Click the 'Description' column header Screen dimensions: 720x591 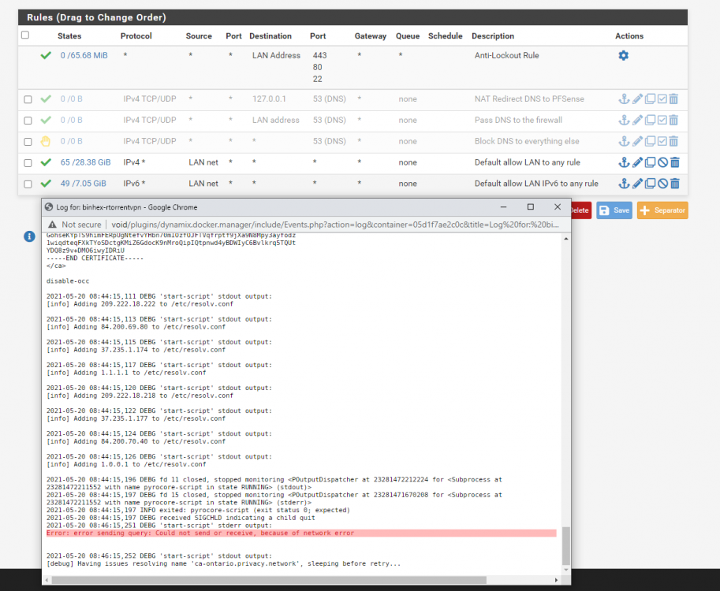click(x=493, y=35)
